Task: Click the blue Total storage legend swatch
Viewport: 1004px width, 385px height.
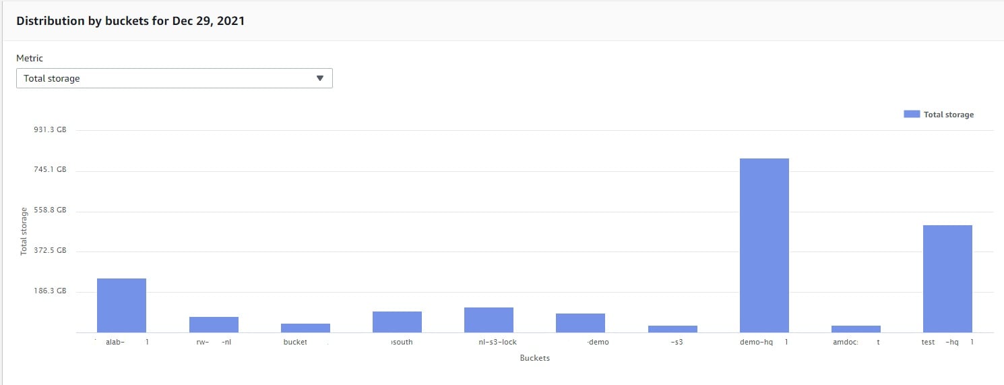Action: 911,115
